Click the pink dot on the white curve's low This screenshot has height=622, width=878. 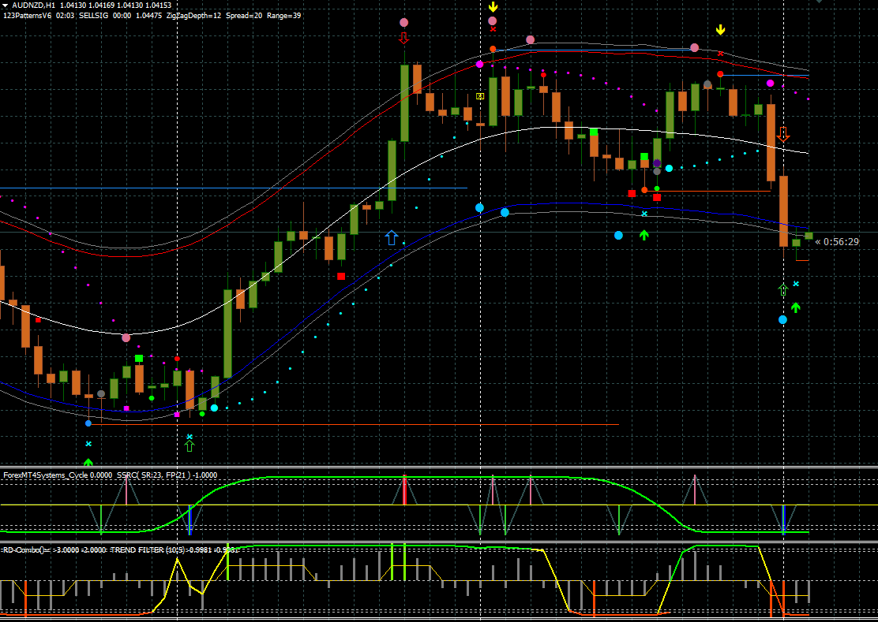[126, 337]
